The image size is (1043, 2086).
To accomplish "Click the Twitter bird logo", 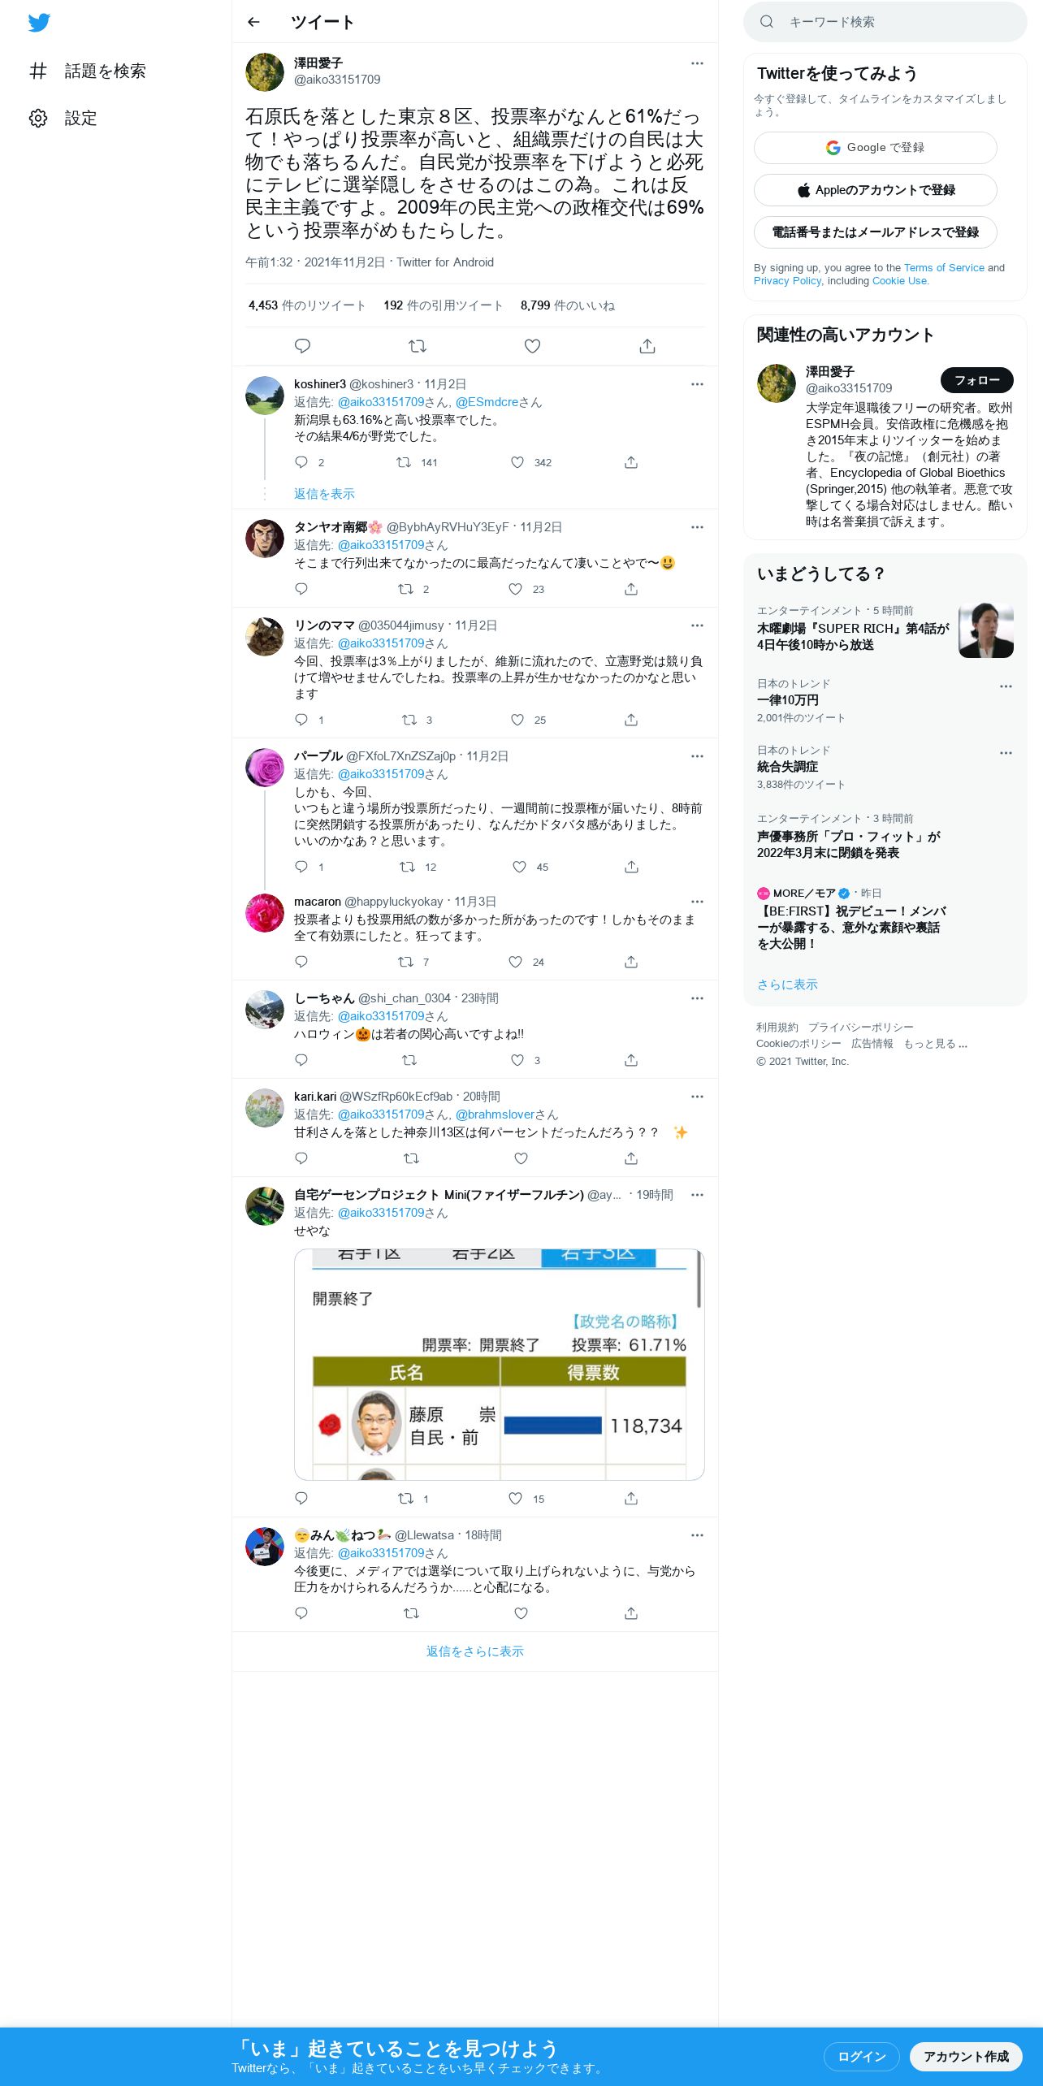I will (39, 23).
